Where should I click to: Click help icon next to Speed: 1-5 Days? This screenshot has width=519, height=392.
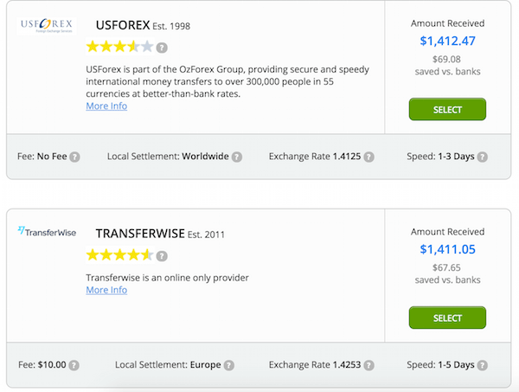(x=483, y=365)
